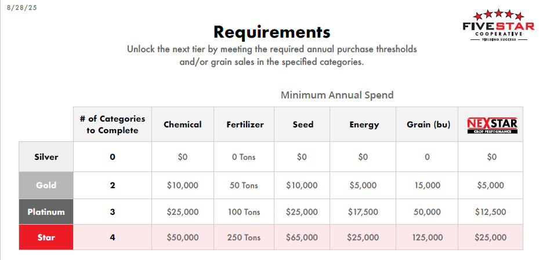Select the 250 Tons fertilizer cell
Viewport: 543px width, 260px height.
244,237
